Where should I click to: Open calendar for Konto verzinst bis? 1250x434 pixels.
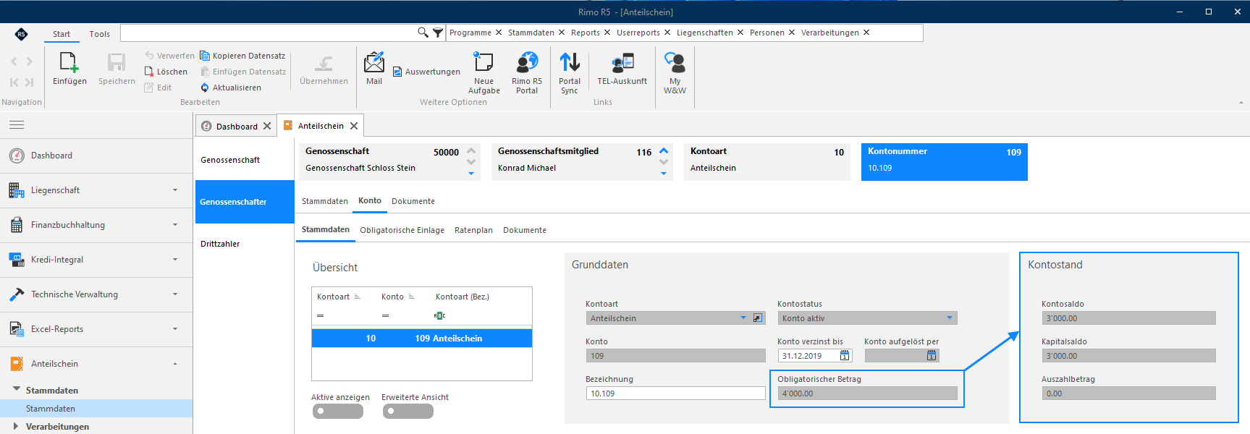click(845, 356)
